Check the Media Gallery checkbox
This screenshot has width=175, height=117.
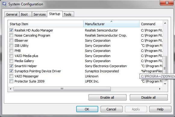pos(11,61)
